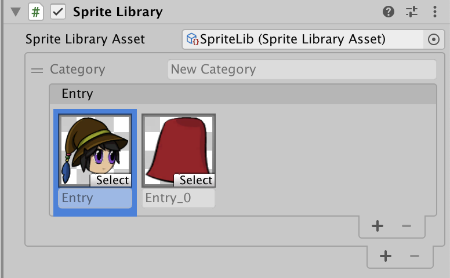The image size is (450, 278).
Task: Click the New Category name field
Action: tap(302, 69)
